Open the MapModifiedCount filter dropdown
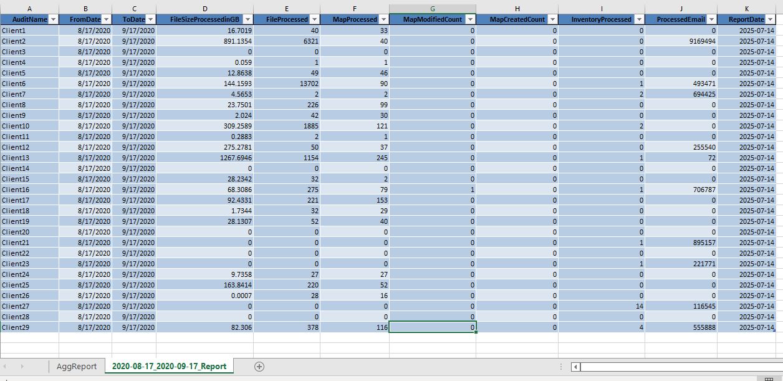The height and width of the screenshot is (381, 783). pos(470,19)
